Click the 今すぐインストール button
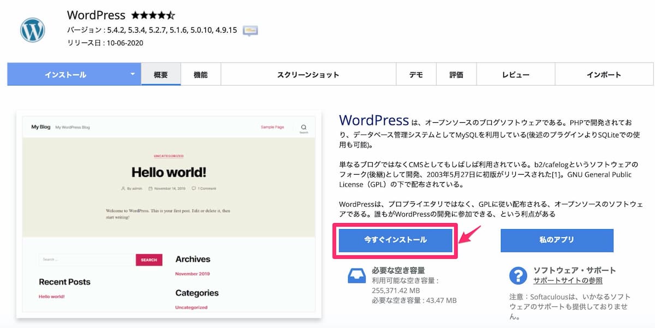Viewport: 655px width, 328px height. click(x=396, y=240)
